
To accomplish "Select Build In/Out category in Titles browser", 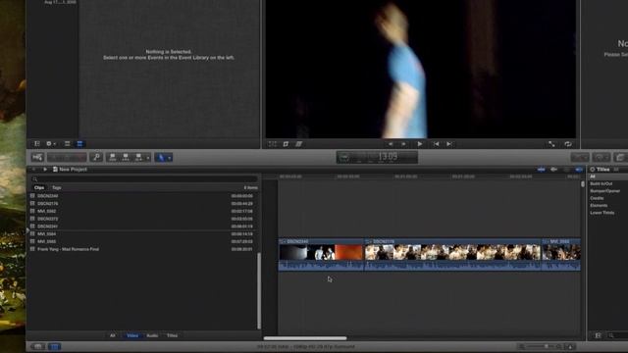I will [x=602, y=183].
